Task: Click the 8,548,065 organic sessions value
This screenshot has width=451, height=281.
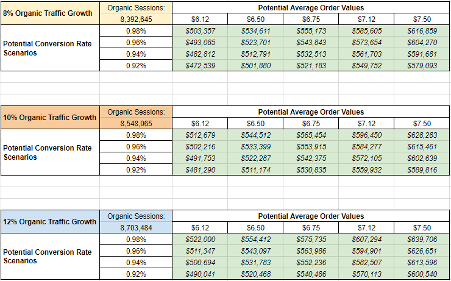Action: point(135,124)
